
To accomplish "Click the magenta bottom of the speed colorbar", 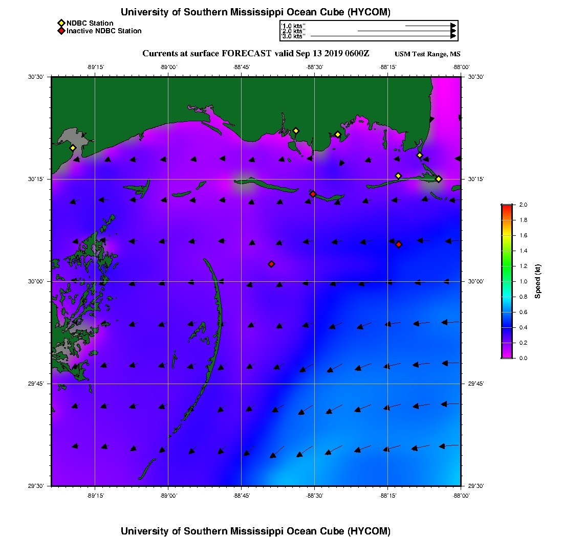I will point(507,356).
